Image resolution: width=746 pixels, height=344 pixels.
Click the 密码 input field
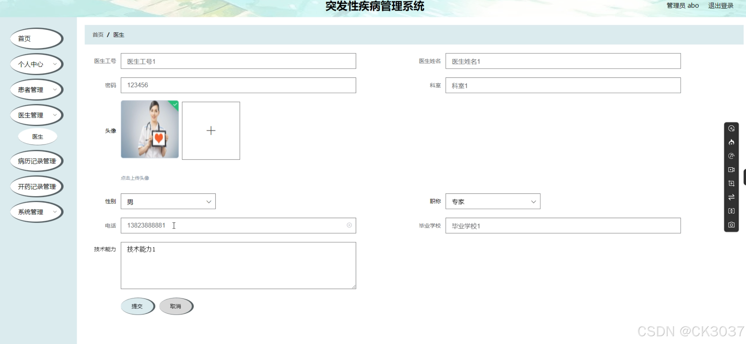point(238,85)
